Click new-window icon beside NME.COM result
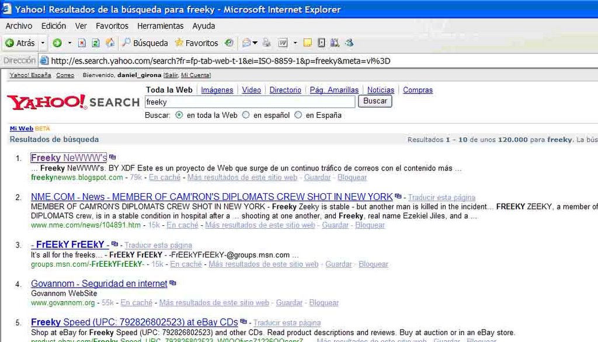Viewport: 598px width, 342px height. [x=398, y=196]
